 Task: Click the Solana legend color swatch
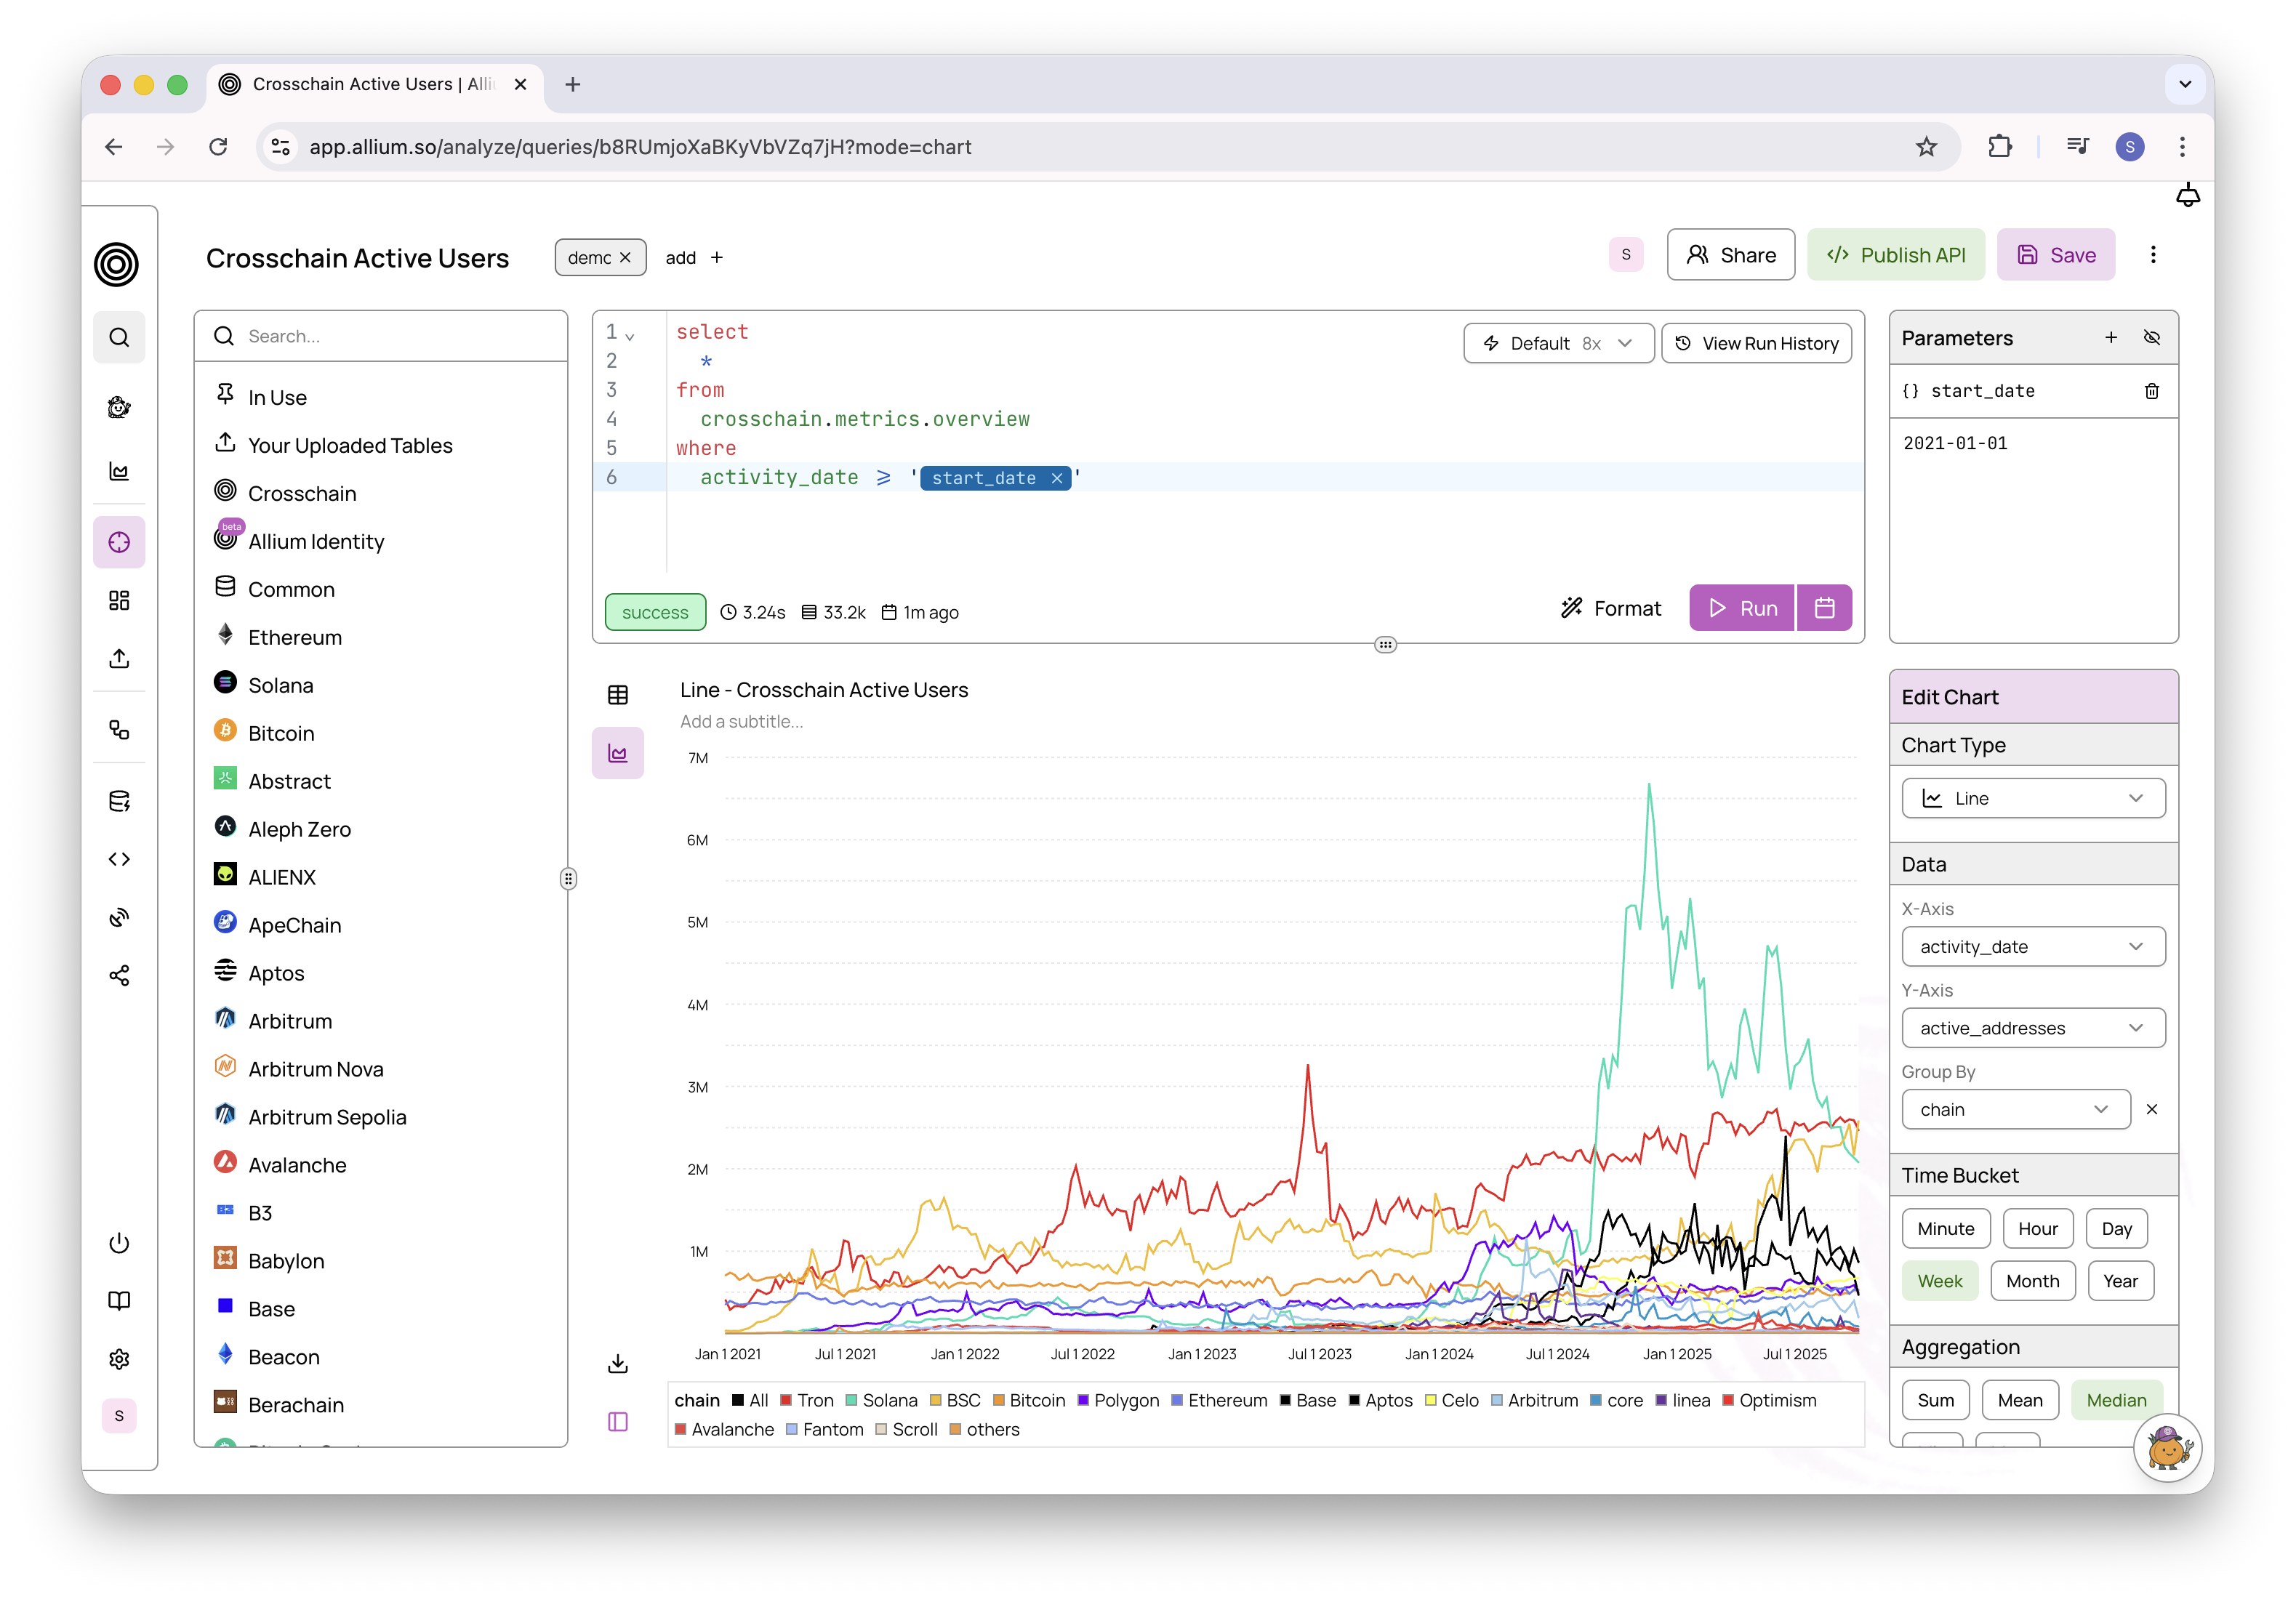(851, 1400)
